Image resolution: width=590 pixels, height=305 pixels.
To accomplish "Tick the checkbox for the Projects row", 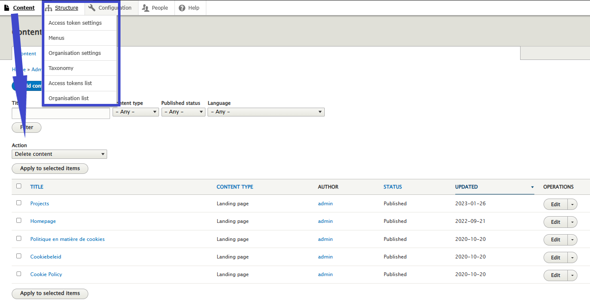I will click(x=19, y=203).
